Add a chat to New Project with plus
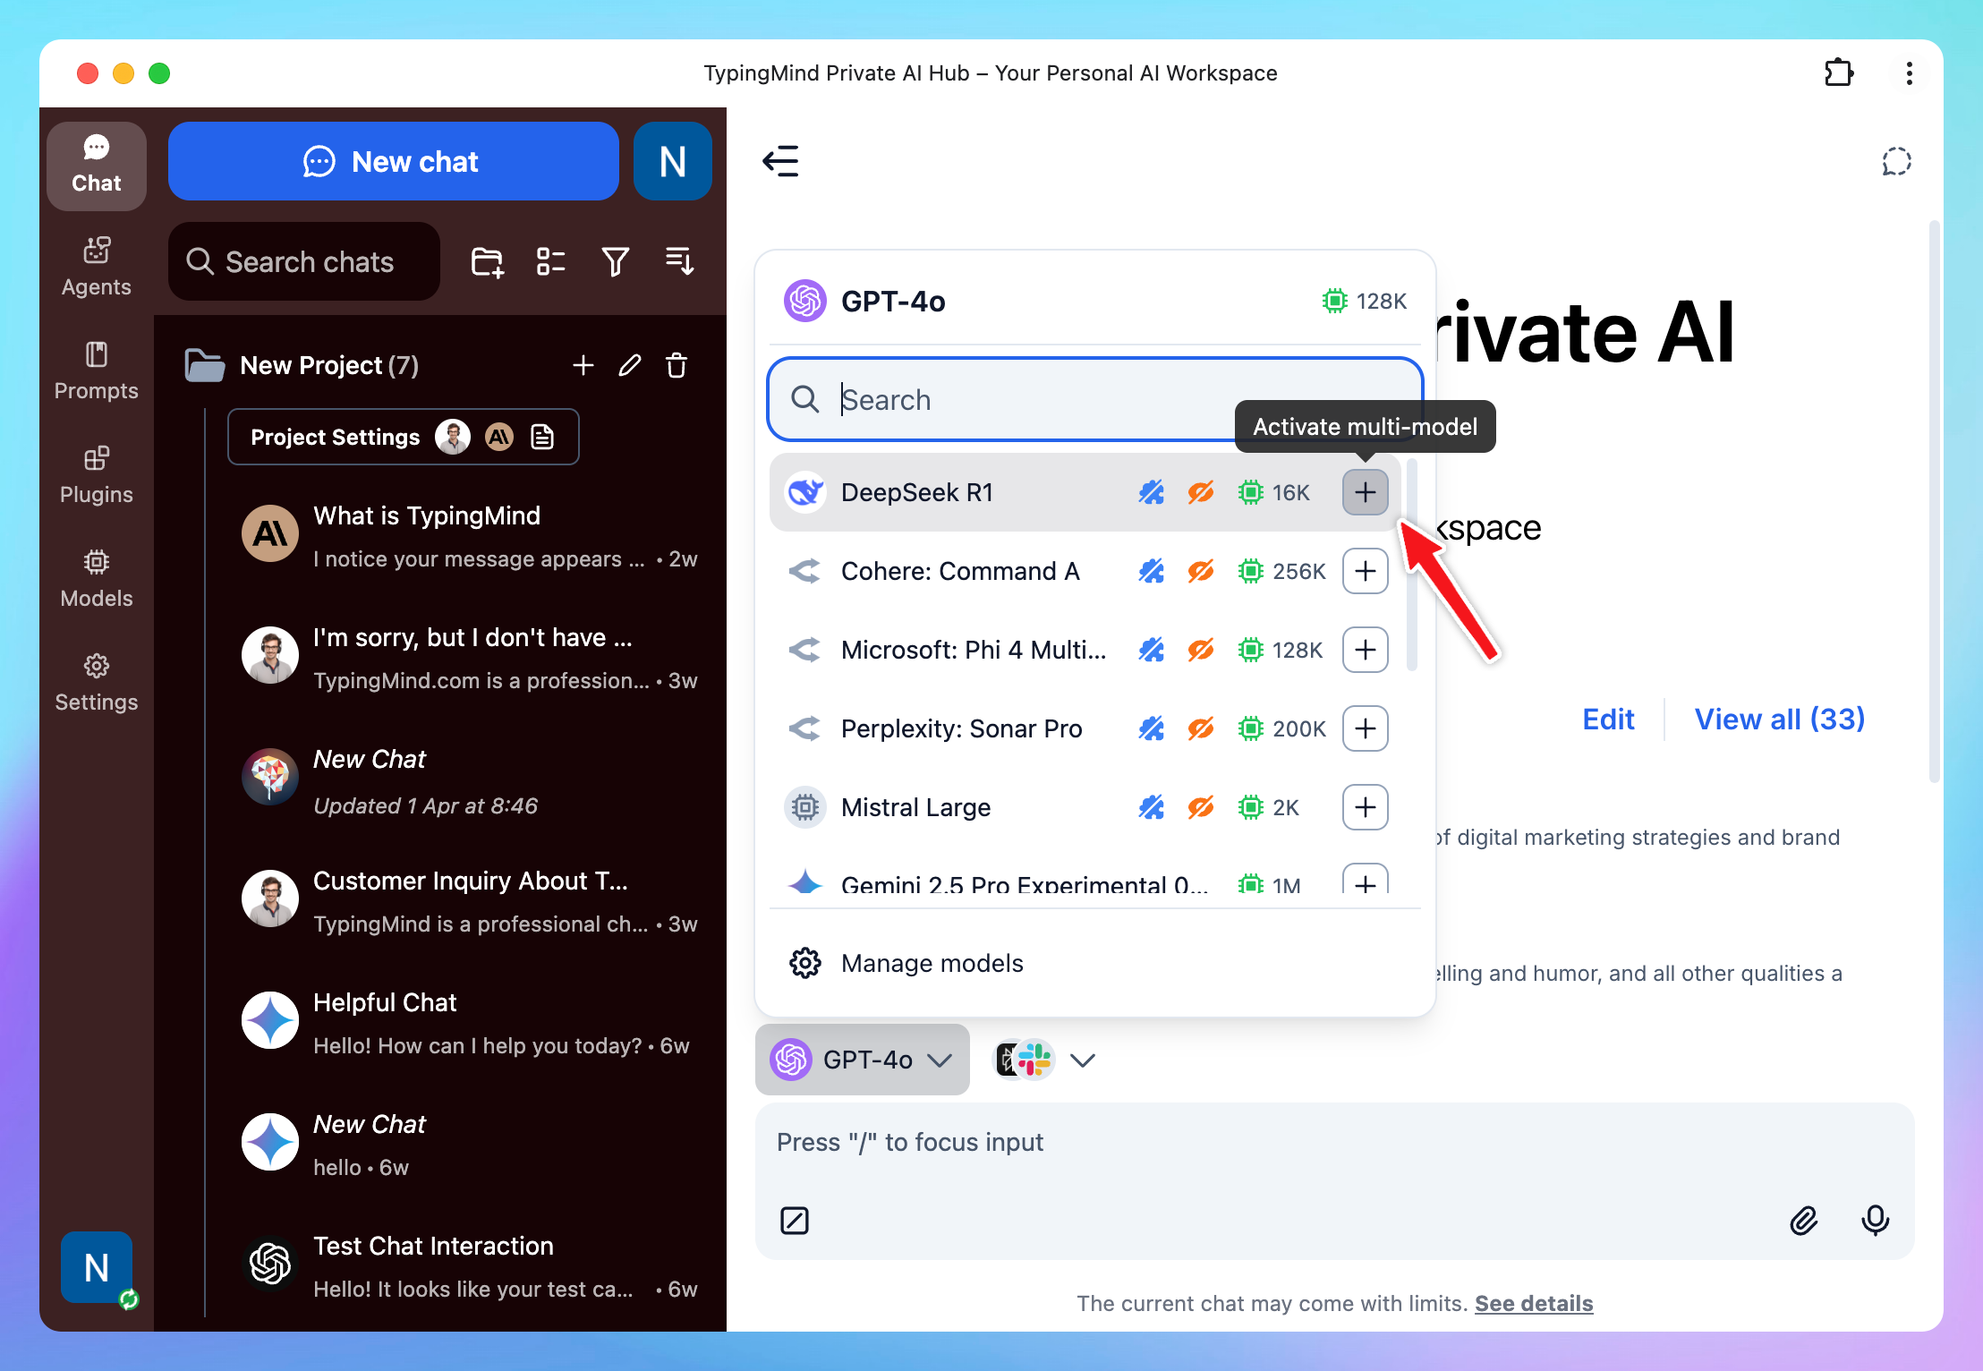This screenshot has width=1983, height=1371. pos(583,365)
